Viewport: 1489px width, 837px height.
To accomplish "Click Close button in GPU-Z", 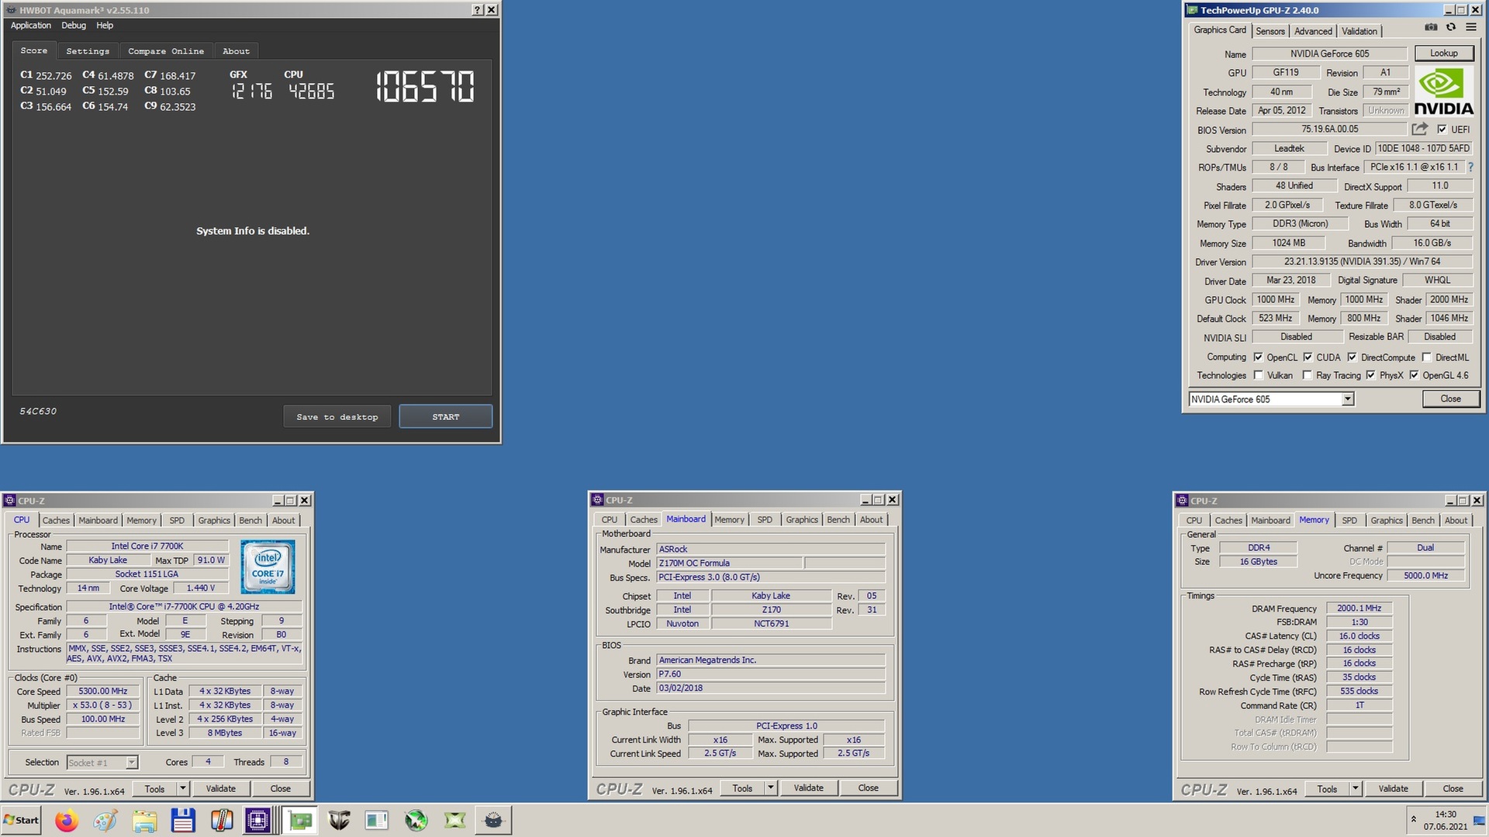I will pyautogui.click(x=1450, y=398).
